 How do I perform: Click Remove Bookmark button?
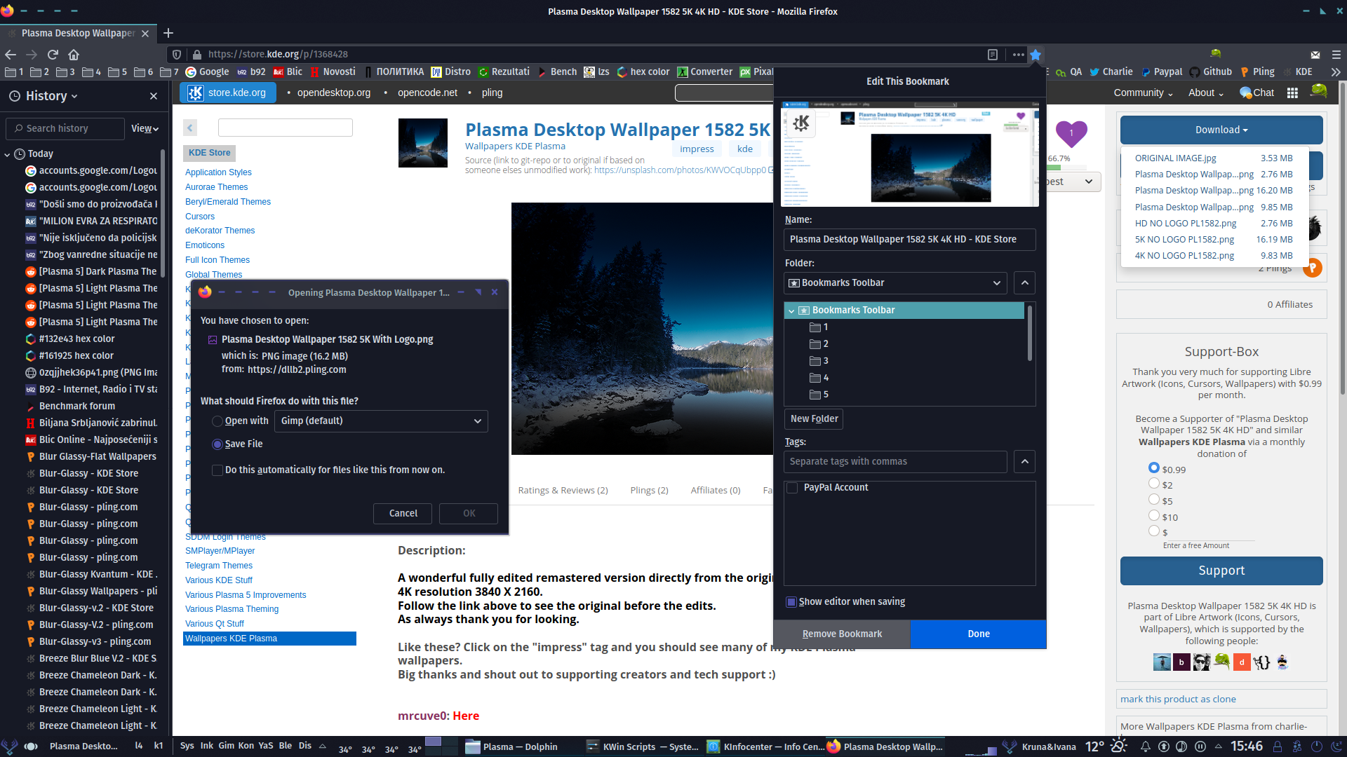tap(842, 634)
